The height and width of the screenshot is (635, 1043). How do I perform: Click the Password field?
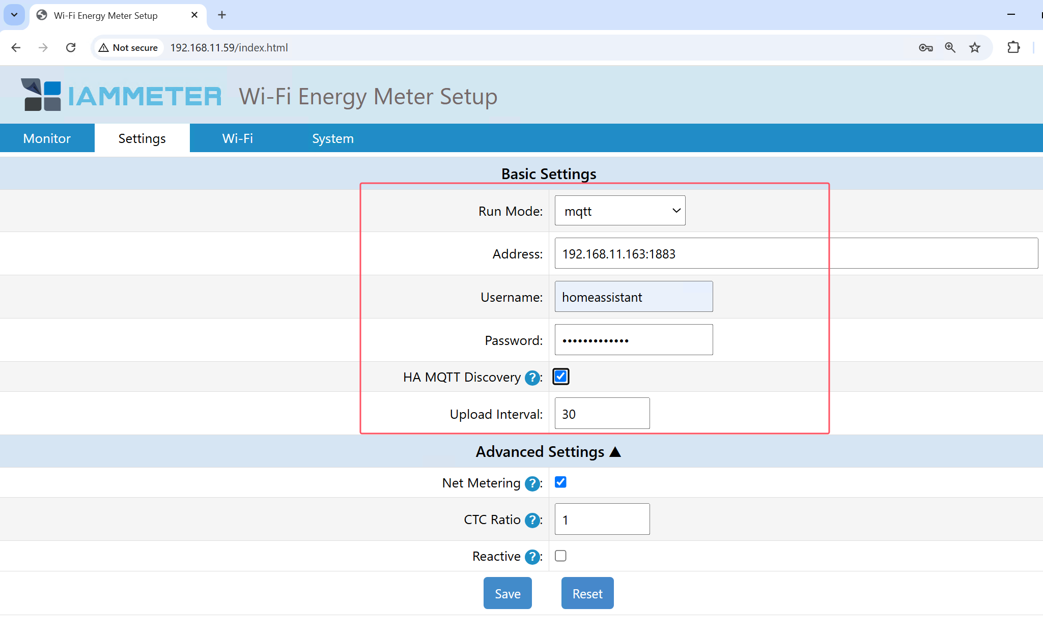[x=634, y=340]
